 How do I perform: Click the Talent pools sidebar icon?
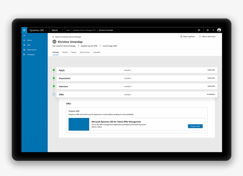[24, 50]
